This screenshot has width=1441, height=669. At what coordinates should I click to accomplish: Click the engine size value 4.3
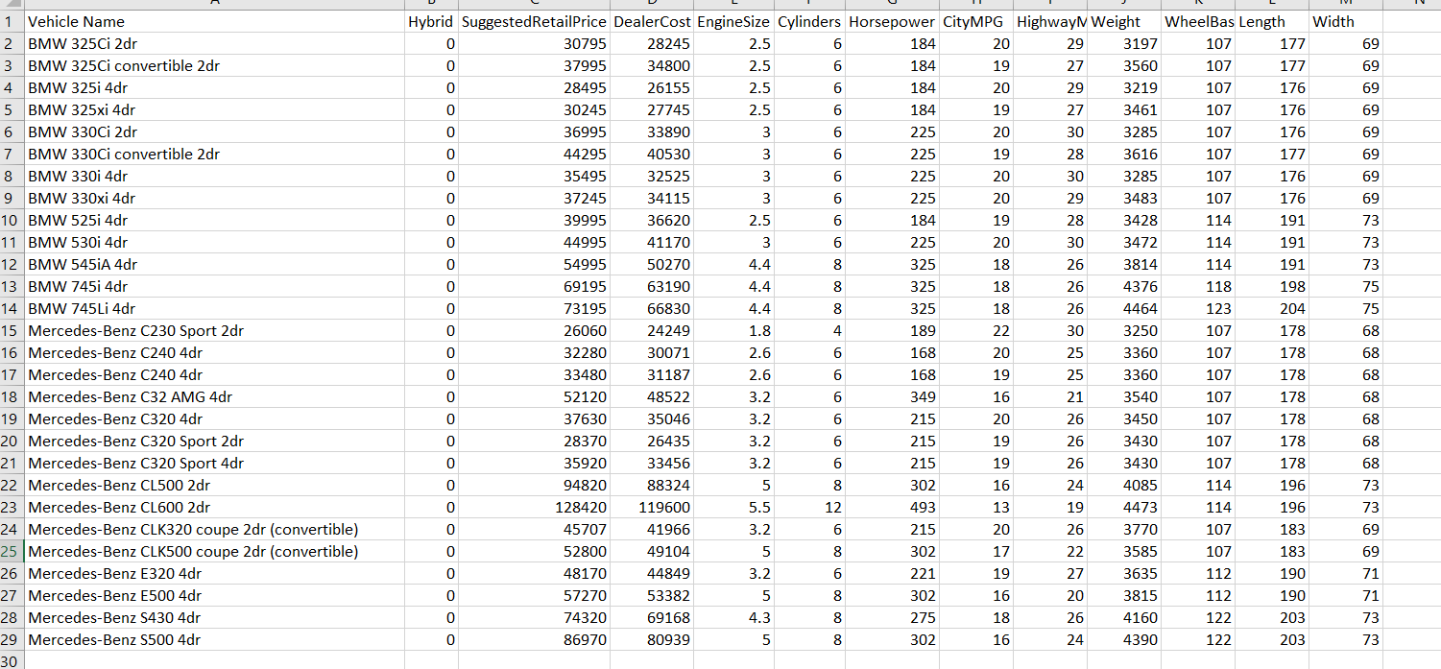734,617
